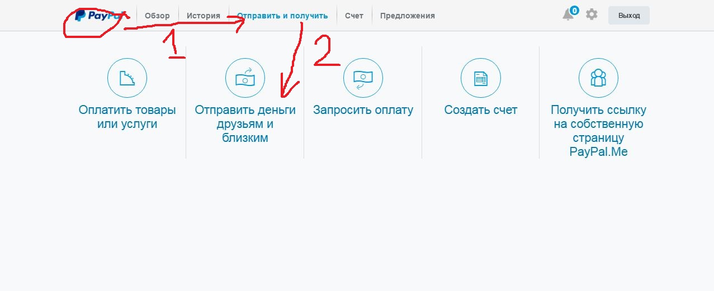Go to the История tab
The image size is (714, 291).
pos(204,16)
